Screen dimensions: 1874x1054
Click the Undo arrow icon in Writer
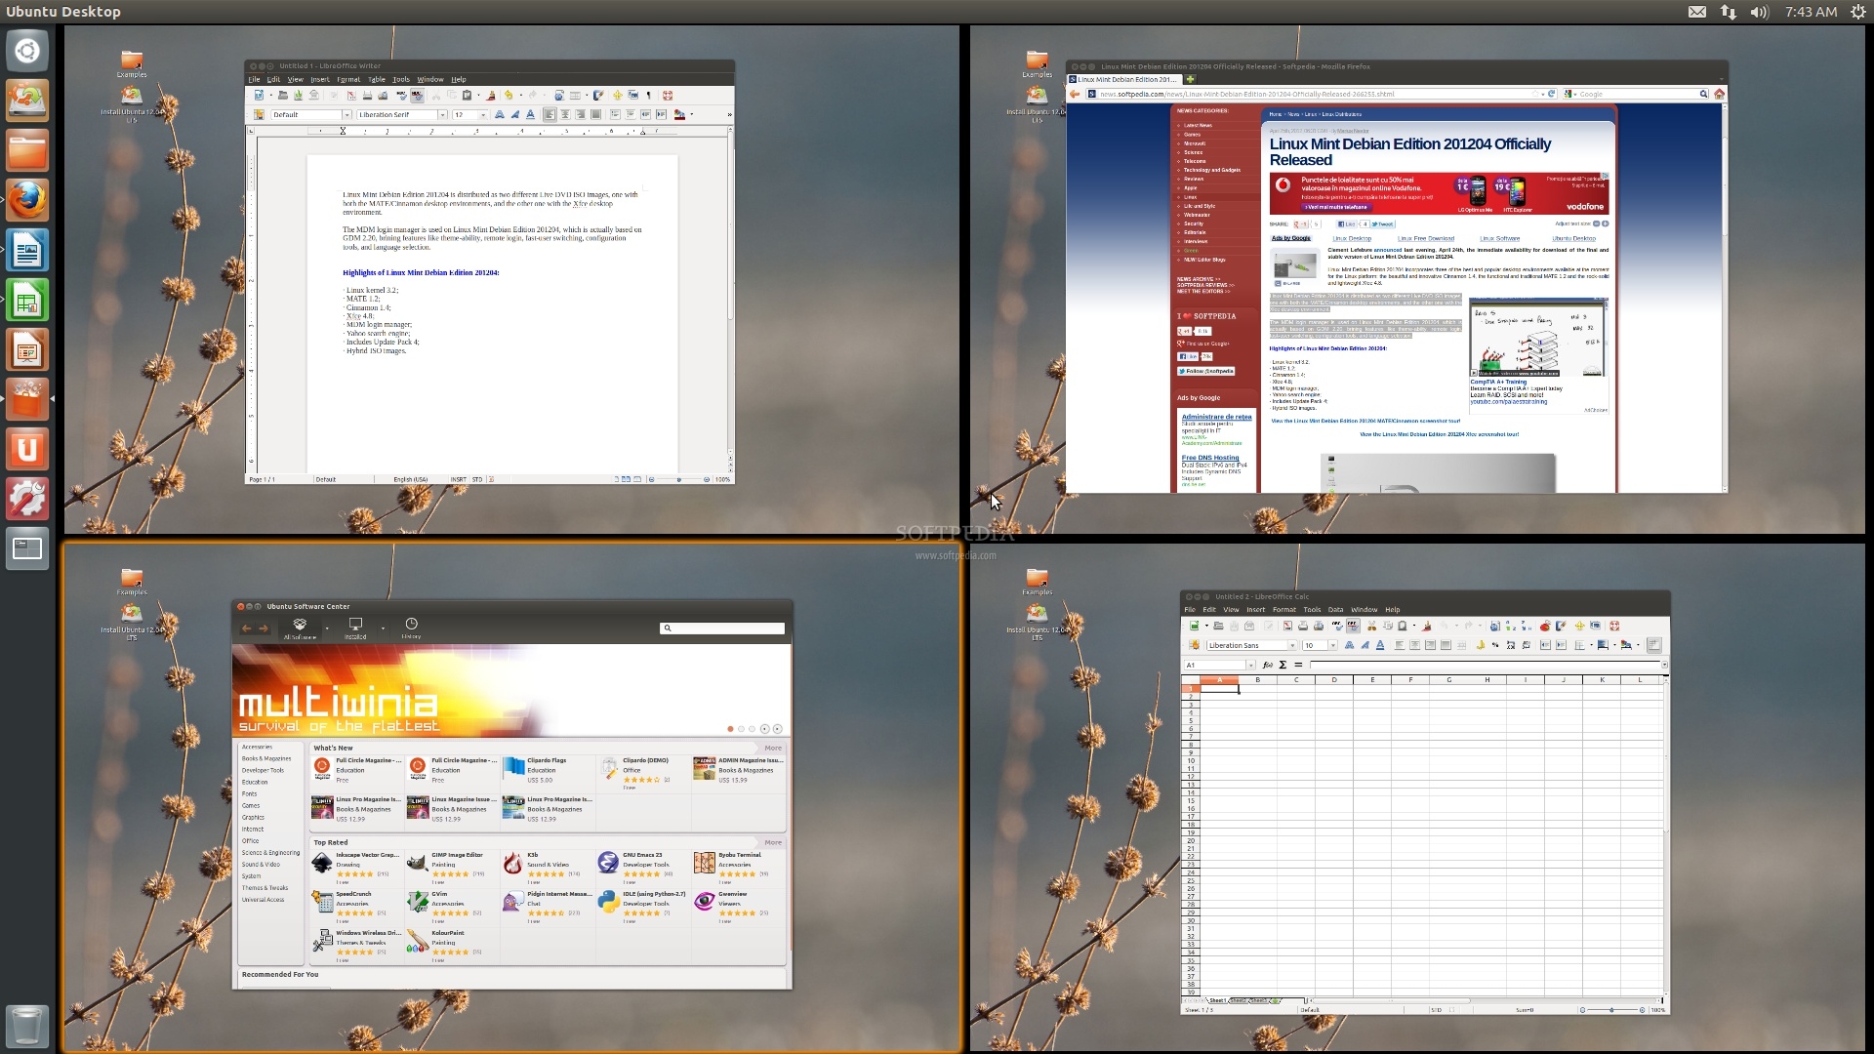pos(509,96)
